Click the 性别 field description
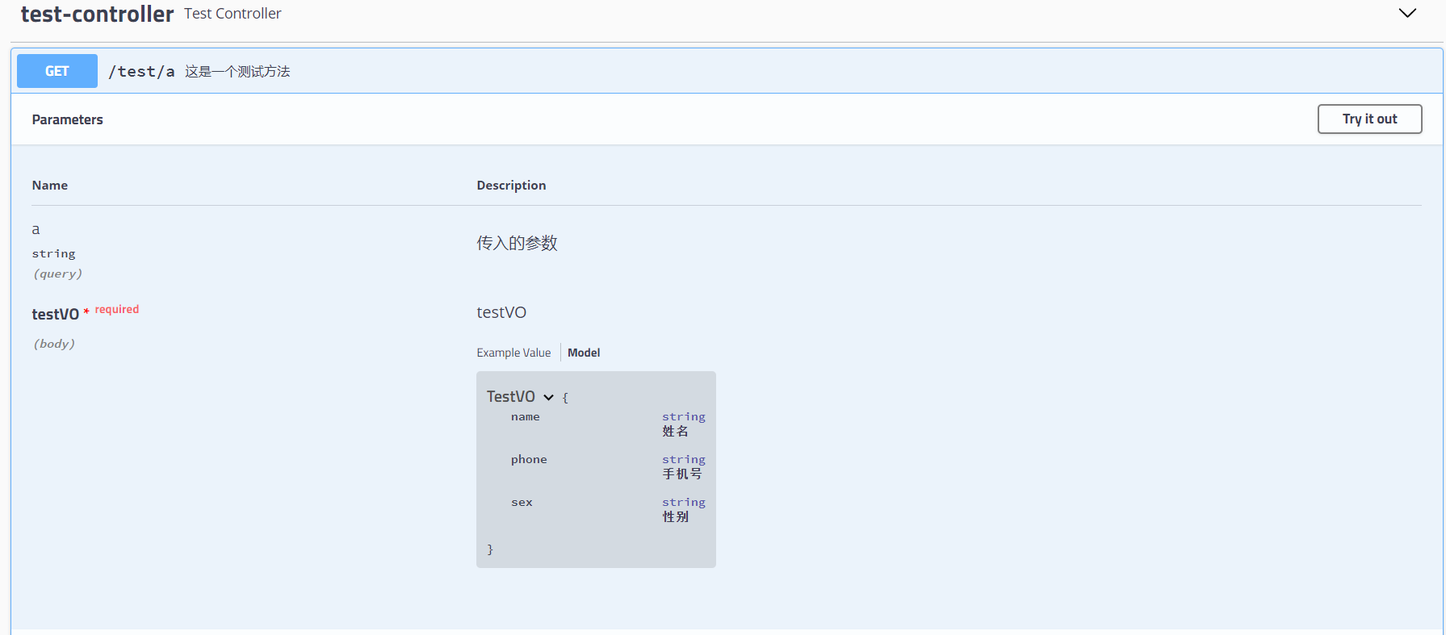 [676, 517]
